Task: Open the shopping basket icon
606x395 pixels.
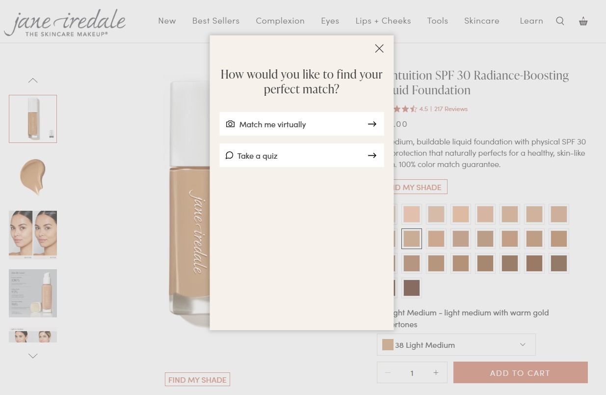Action: 583,21
